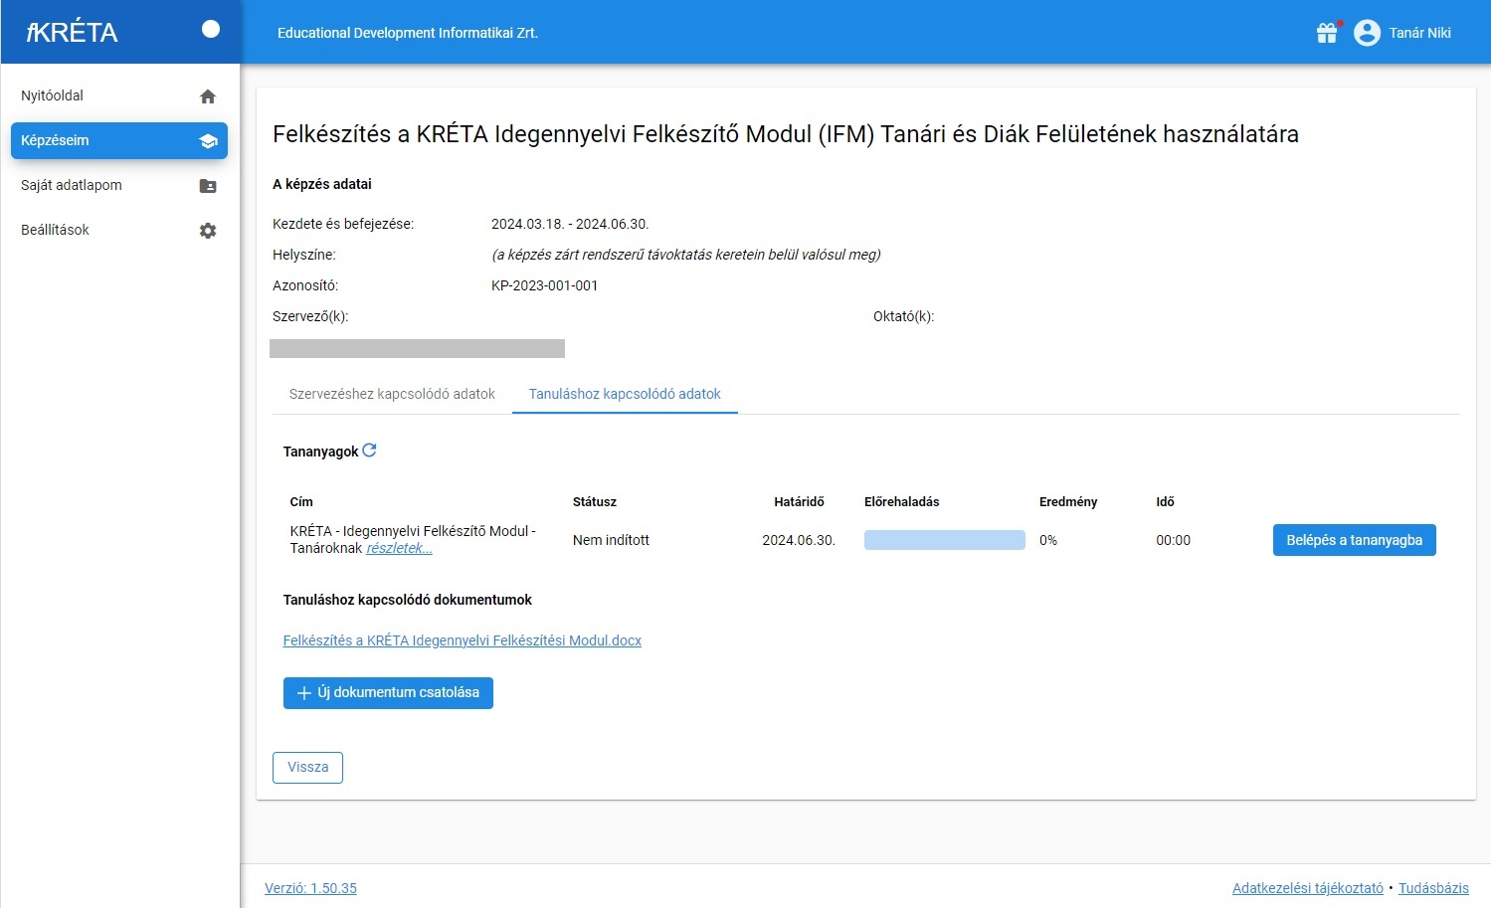Switch to Szervezéshez kapcsolódó adatok tab

(x=392, y=394)
